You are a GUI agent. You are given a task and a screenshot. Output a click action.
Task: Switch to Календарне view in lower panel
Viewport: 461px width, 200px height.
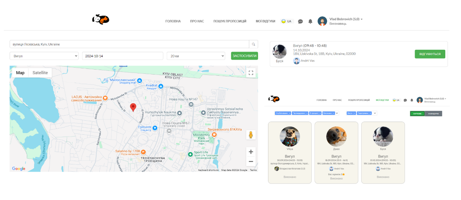(x=433, y=114)
